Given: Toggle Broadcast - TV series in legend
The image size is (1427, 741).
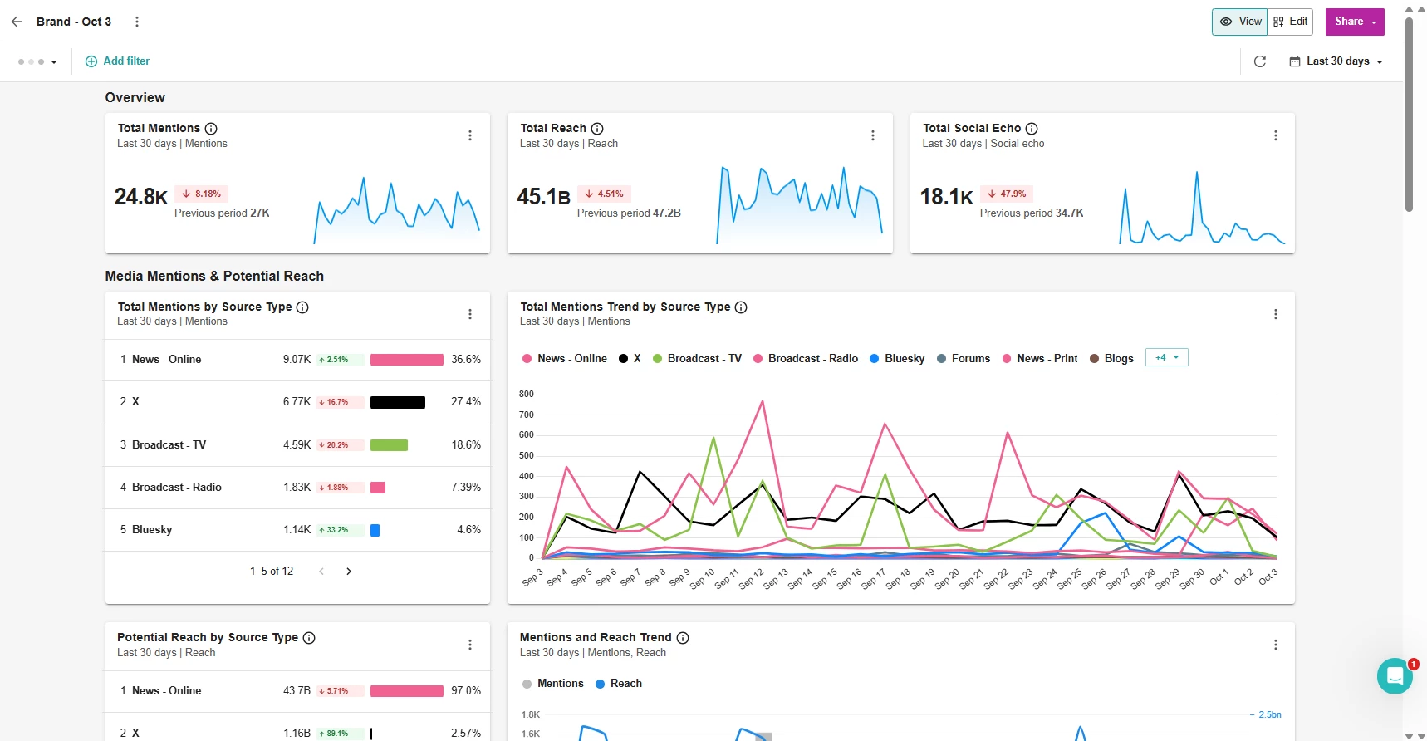Looking at the screenshot, I should (698, 359).
